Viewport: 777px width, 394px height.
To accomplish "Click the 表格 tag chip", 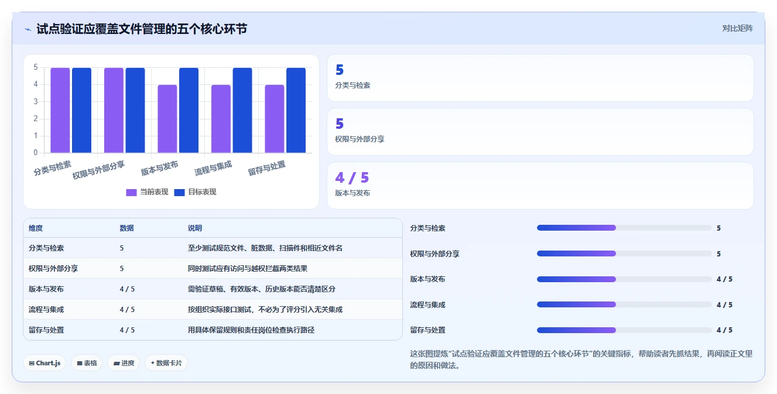I will pos(87,363).
